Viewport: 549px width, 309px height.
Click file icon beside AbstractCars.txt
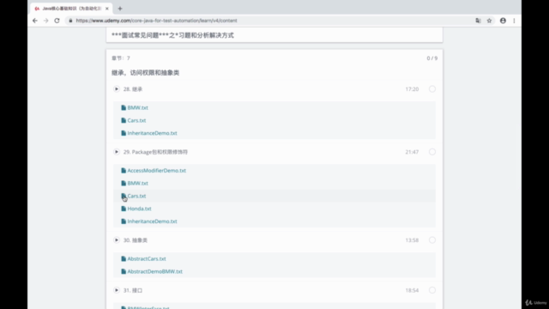click(x=124, y=259)
